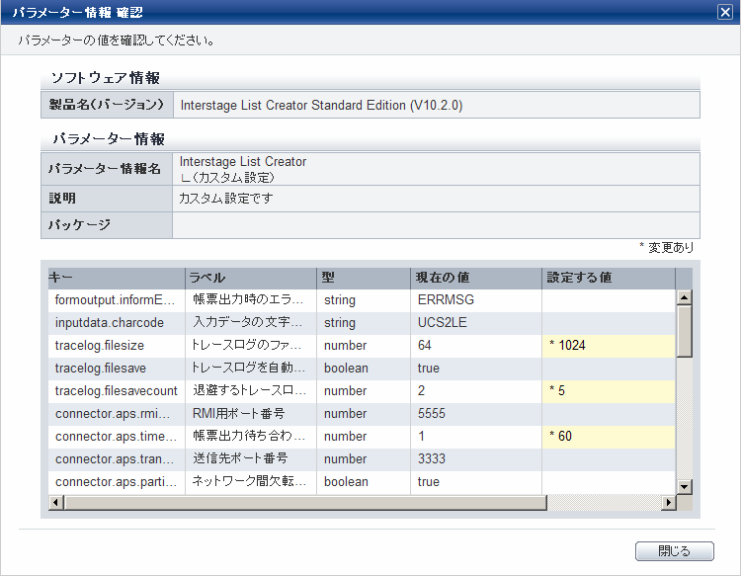The image size is (741, 576).
Task: Select the tracelog.filesavecount key cell
Action: (117, 391)
